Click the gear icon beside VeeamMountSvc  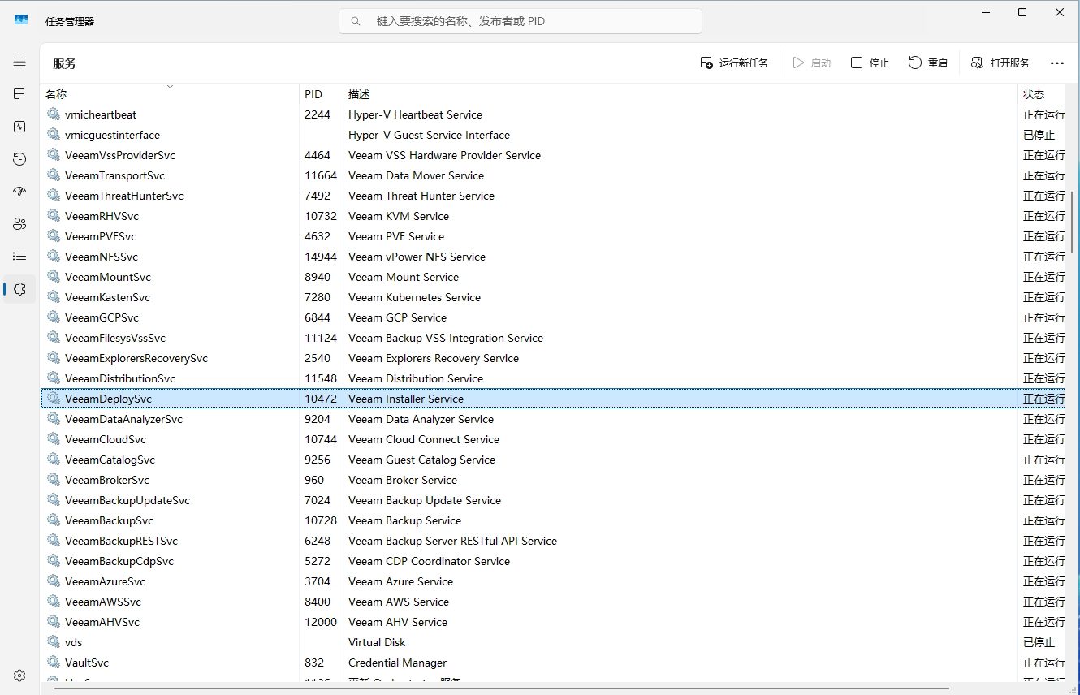click(x=54, y=277)
